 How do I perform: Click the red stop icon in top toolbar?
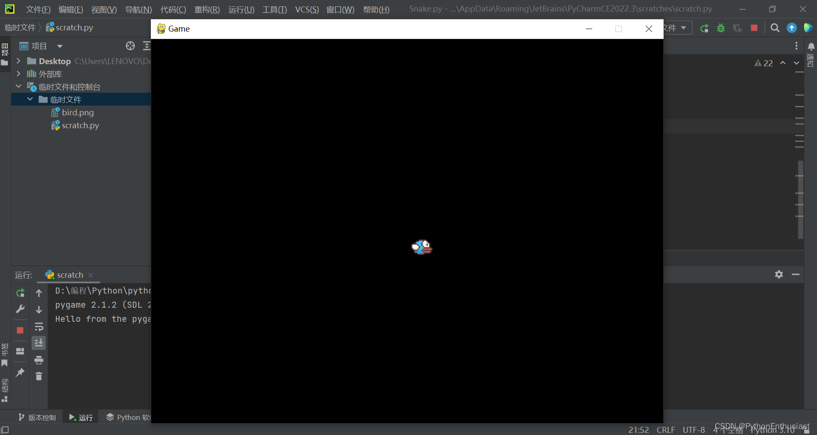[754, 28]
